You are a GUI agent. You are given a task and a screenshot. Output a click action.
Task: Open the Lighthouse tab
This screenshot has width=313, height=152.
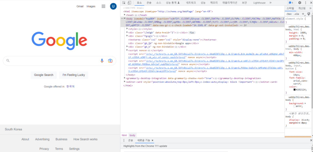point(259,3)
